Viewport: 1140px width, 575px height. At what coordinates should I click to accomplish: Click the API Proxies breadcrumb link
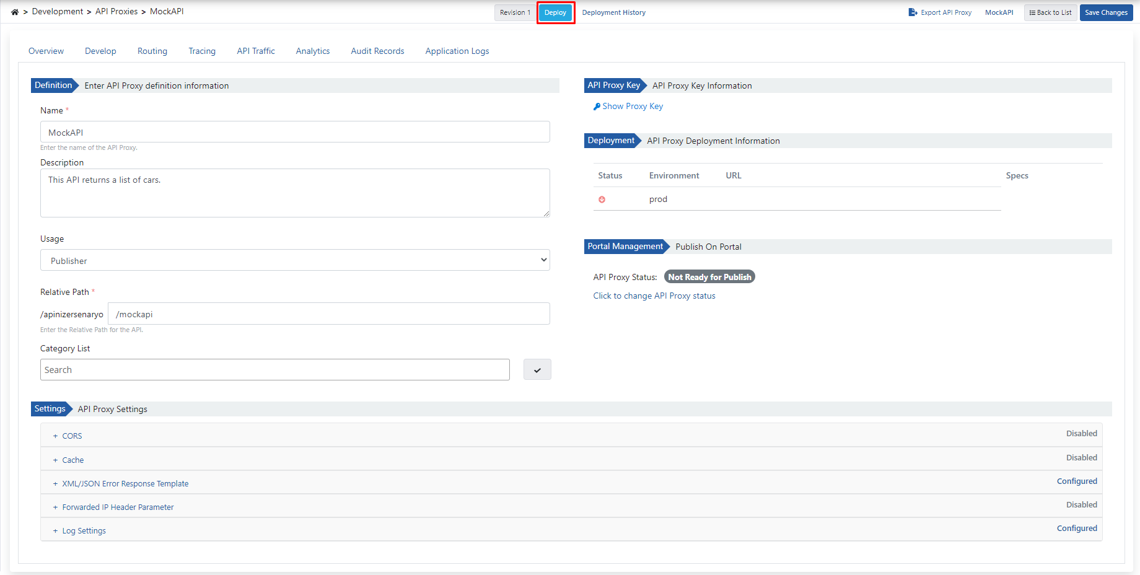116,11
